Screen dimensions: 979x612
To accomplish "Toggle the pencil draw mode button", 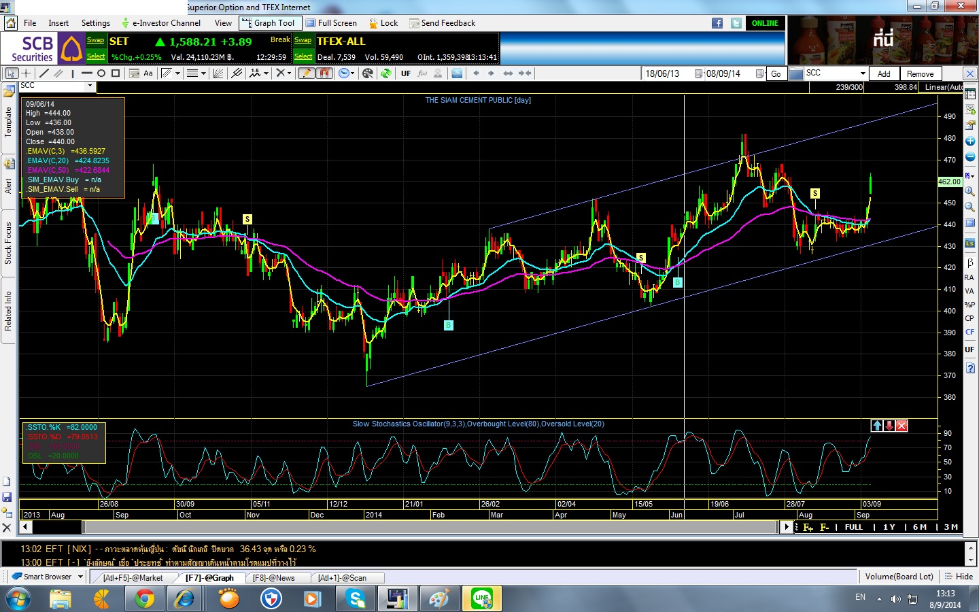I will coord(307,73).
